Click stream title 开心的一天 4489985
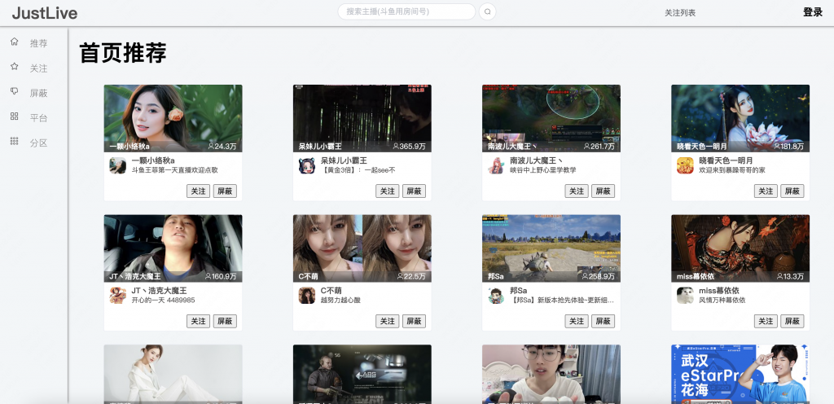The image size is (834, 404). [163, 301]
